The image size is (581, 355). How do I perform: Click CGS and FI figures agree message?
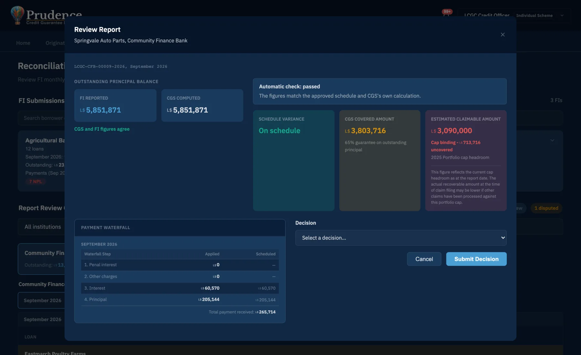102,129
